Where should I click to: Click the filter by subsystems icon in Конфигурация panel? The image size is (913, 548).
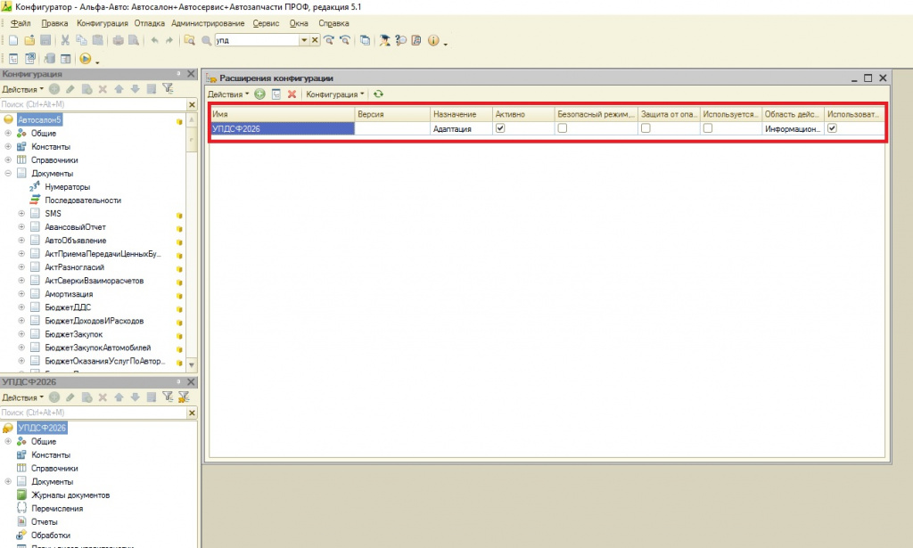[168, 89]
